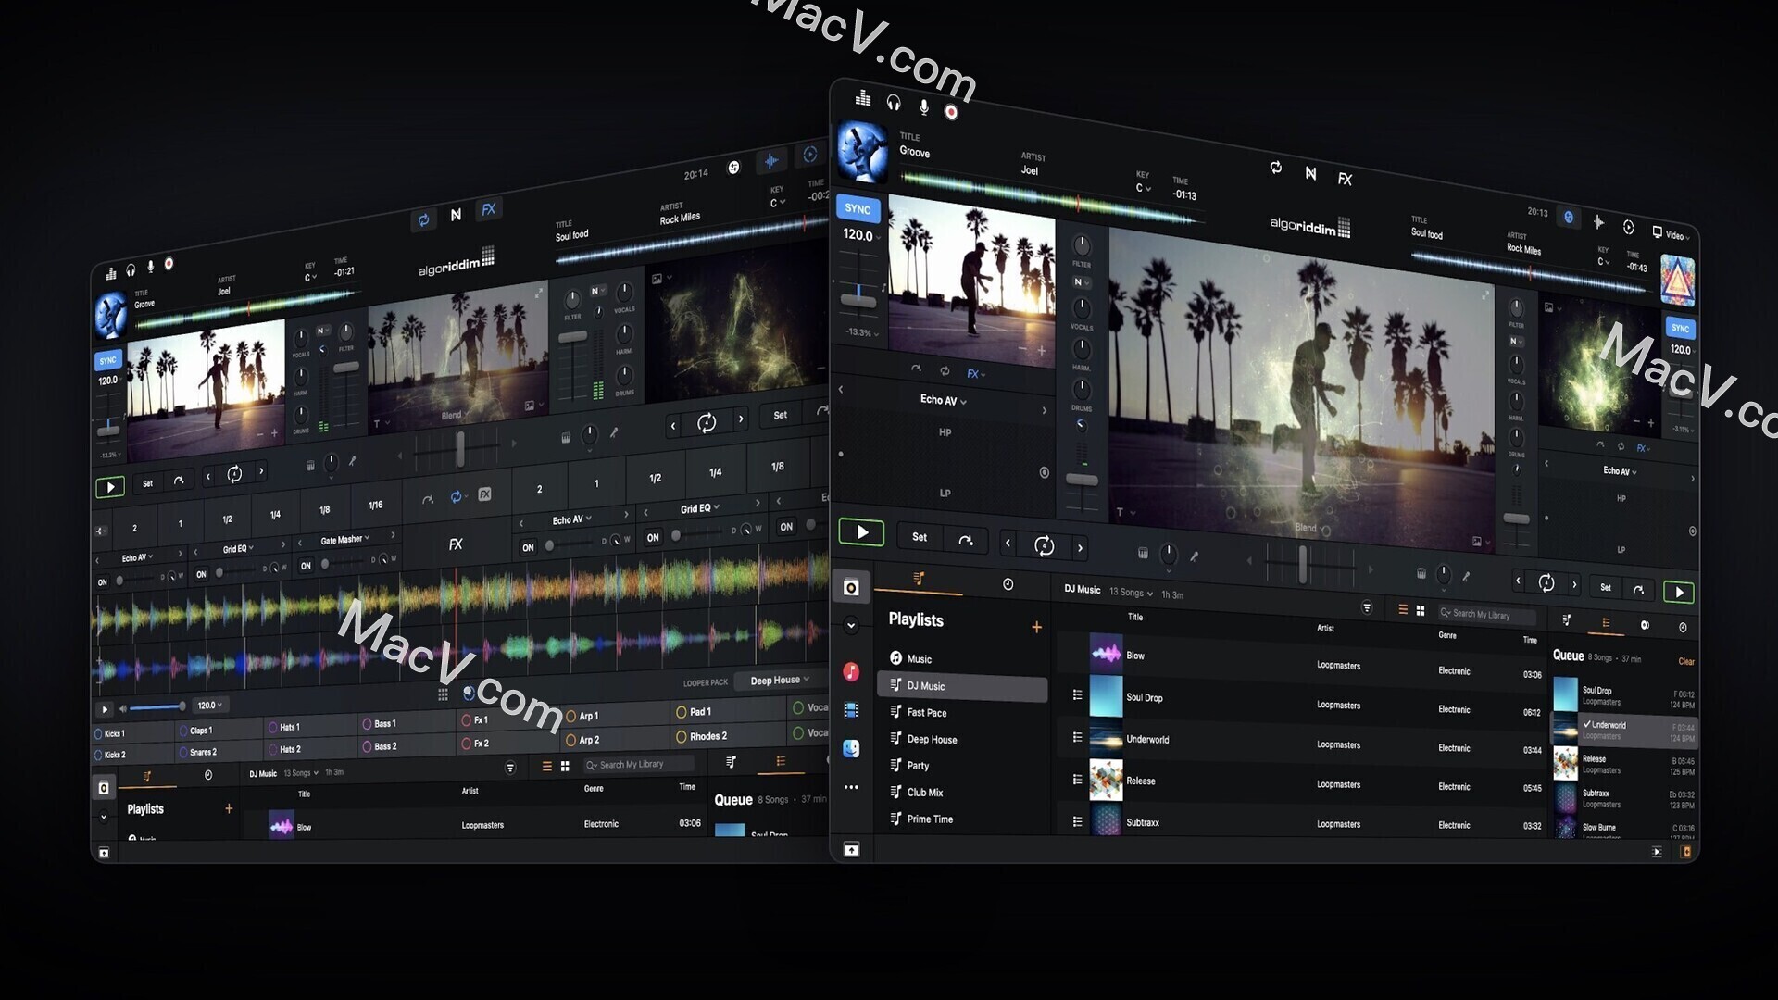Open the Deep House looper pack dropdown
The height and width of the screenshot is (1000, 1778).
point(779,680)
